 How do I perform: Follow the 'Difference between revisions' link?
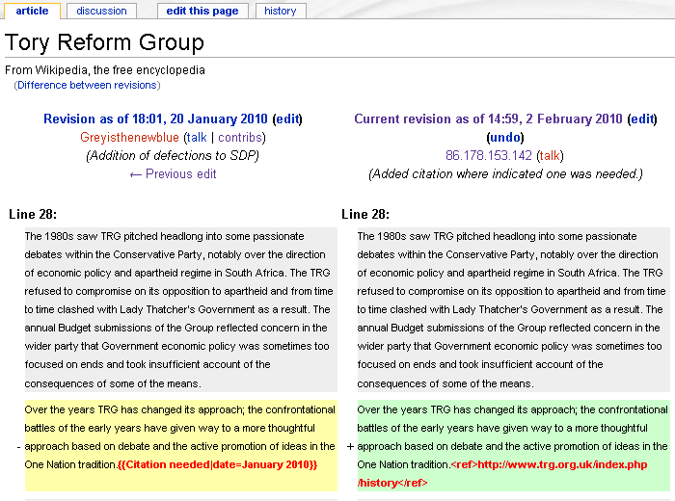click(x=87, y=85)
